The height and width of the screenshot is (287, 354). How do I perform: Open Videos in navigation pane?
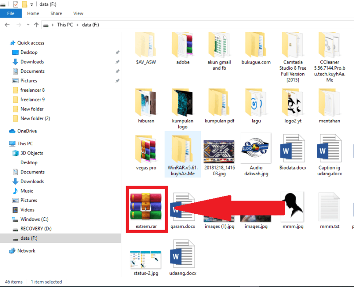tap(27, 210)
